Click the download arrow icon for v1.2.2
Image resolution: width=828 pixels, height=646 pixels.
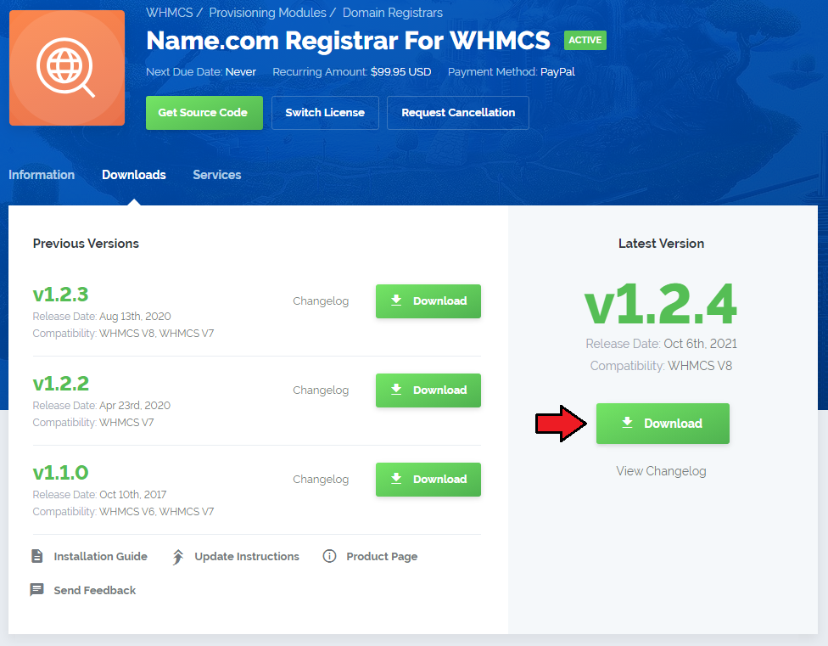point(396,390)
